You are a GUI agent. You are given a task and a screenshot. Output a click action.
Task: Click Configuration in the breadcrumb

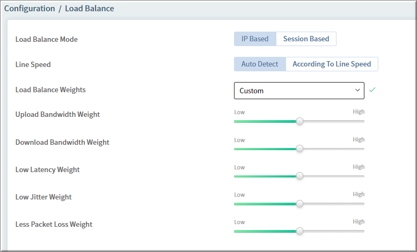click(30, 9)
